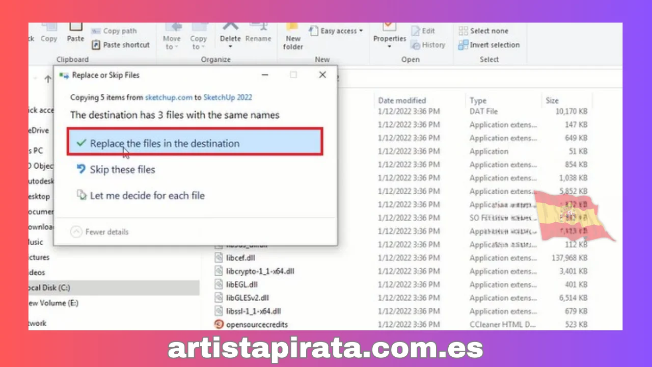Click the red Delete X icon
This screenshot has height=367, width=652.
pos(230,26)
